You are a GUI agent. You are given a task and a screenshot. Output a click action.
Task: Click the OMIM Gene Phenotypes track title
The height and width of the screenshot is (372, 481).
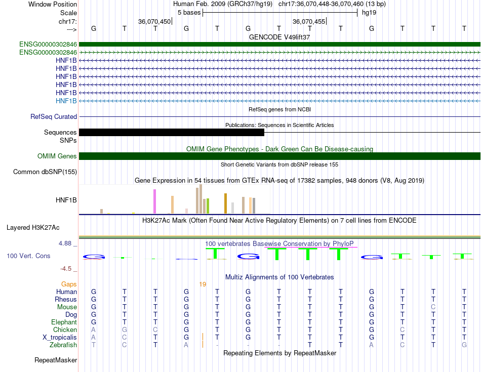[x=279, y=149]
